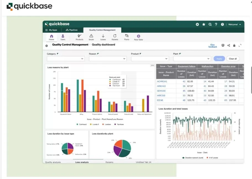This screenshot has width=252, height=179.
Task: Click the page scrollbar on the right edge
Action: pos(251,80)
